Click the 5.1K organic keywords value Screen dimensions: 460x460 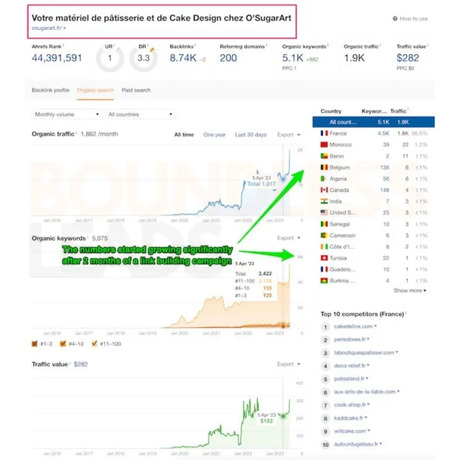(292, 57)
